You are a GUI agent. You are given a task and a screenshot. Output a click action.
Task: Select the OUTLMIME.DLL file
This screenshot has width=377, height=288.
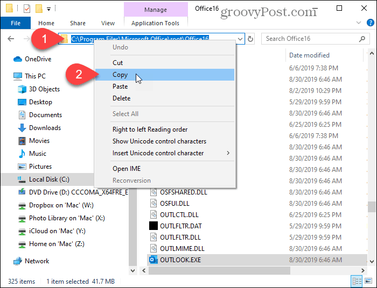[182, 248]
